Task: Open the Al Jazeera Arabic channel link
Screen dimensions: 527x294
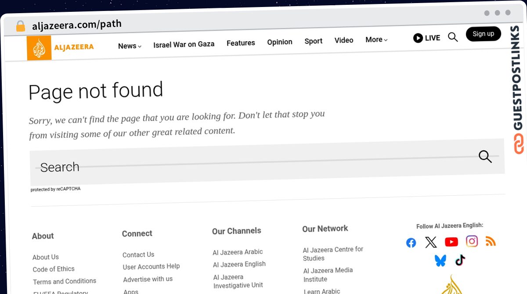Action: point(238,252)
